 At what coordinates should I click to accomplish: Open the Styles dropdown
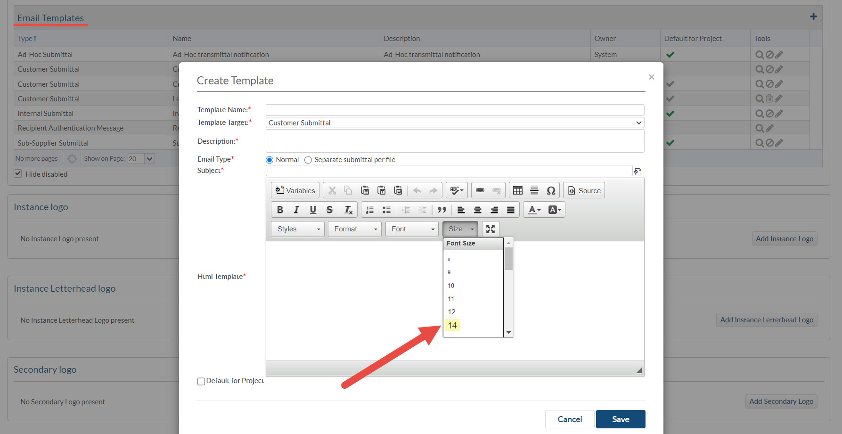click(298, 229)
